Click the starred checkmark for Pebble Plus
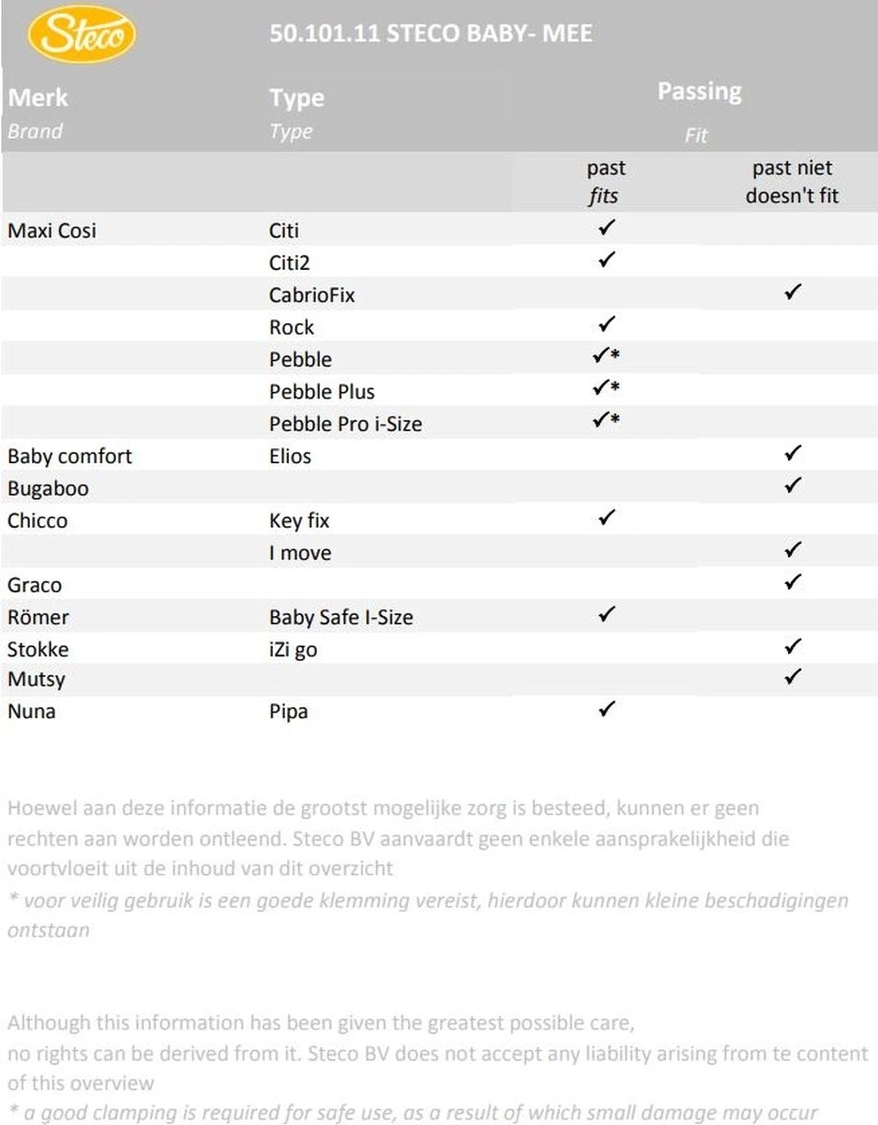This screenshot has height=1125, width=878. [607, 388]
